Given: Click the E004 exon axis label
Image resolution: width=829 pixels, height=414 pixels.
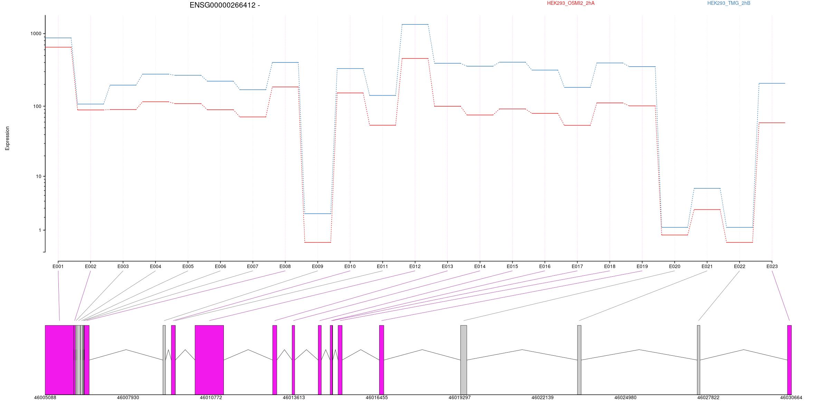Looking at the screenshot, I should (x=155, y=266).
